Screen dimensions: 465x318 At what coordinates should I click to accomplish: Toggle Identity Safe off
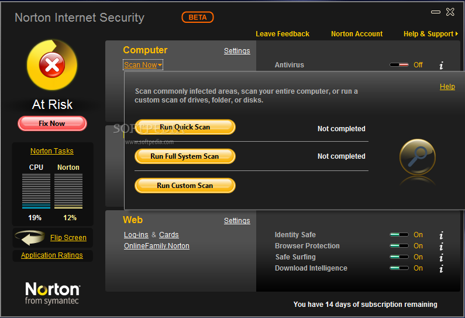399,235
